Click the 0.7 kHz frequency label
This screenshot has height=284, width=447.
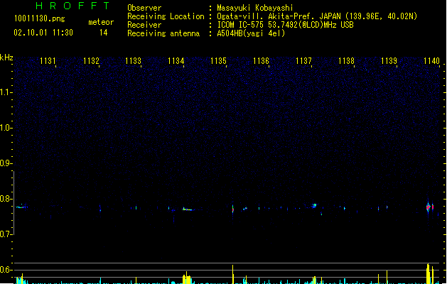click(6, 234)
